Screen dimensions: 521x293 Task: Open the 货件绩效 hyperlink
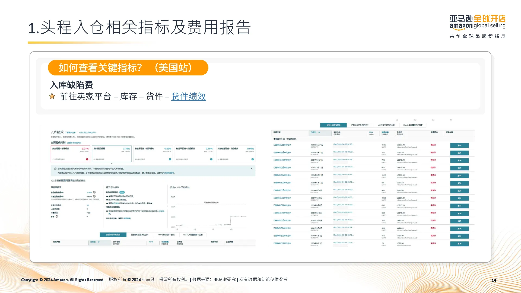(x=188, y=96)
